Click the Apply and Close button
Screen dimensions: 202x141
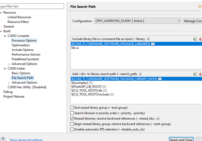click(x=181, y=139)
